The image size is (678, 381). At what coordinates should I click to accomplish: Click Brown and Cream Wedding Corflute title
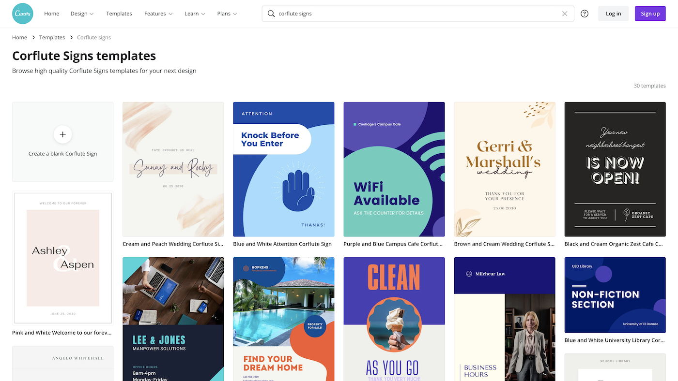click(x=504, y=244)
